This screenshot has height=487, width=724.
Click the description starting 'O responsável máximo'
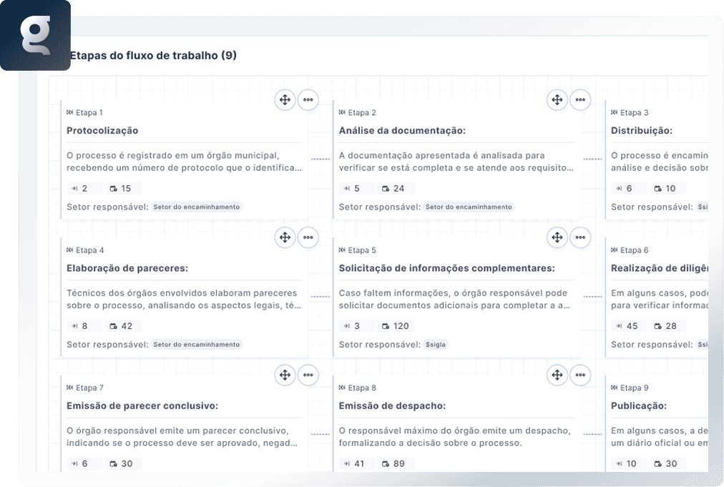point(455,437)
